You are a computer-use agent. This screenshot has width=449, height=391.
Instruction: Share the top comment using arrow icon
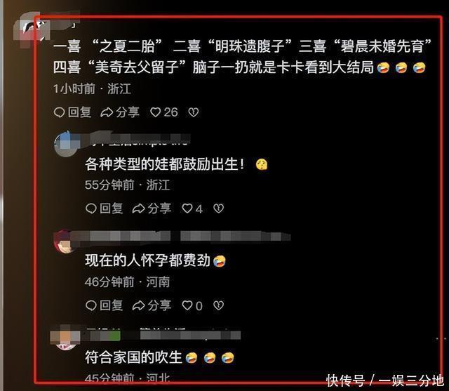[120, 112]
